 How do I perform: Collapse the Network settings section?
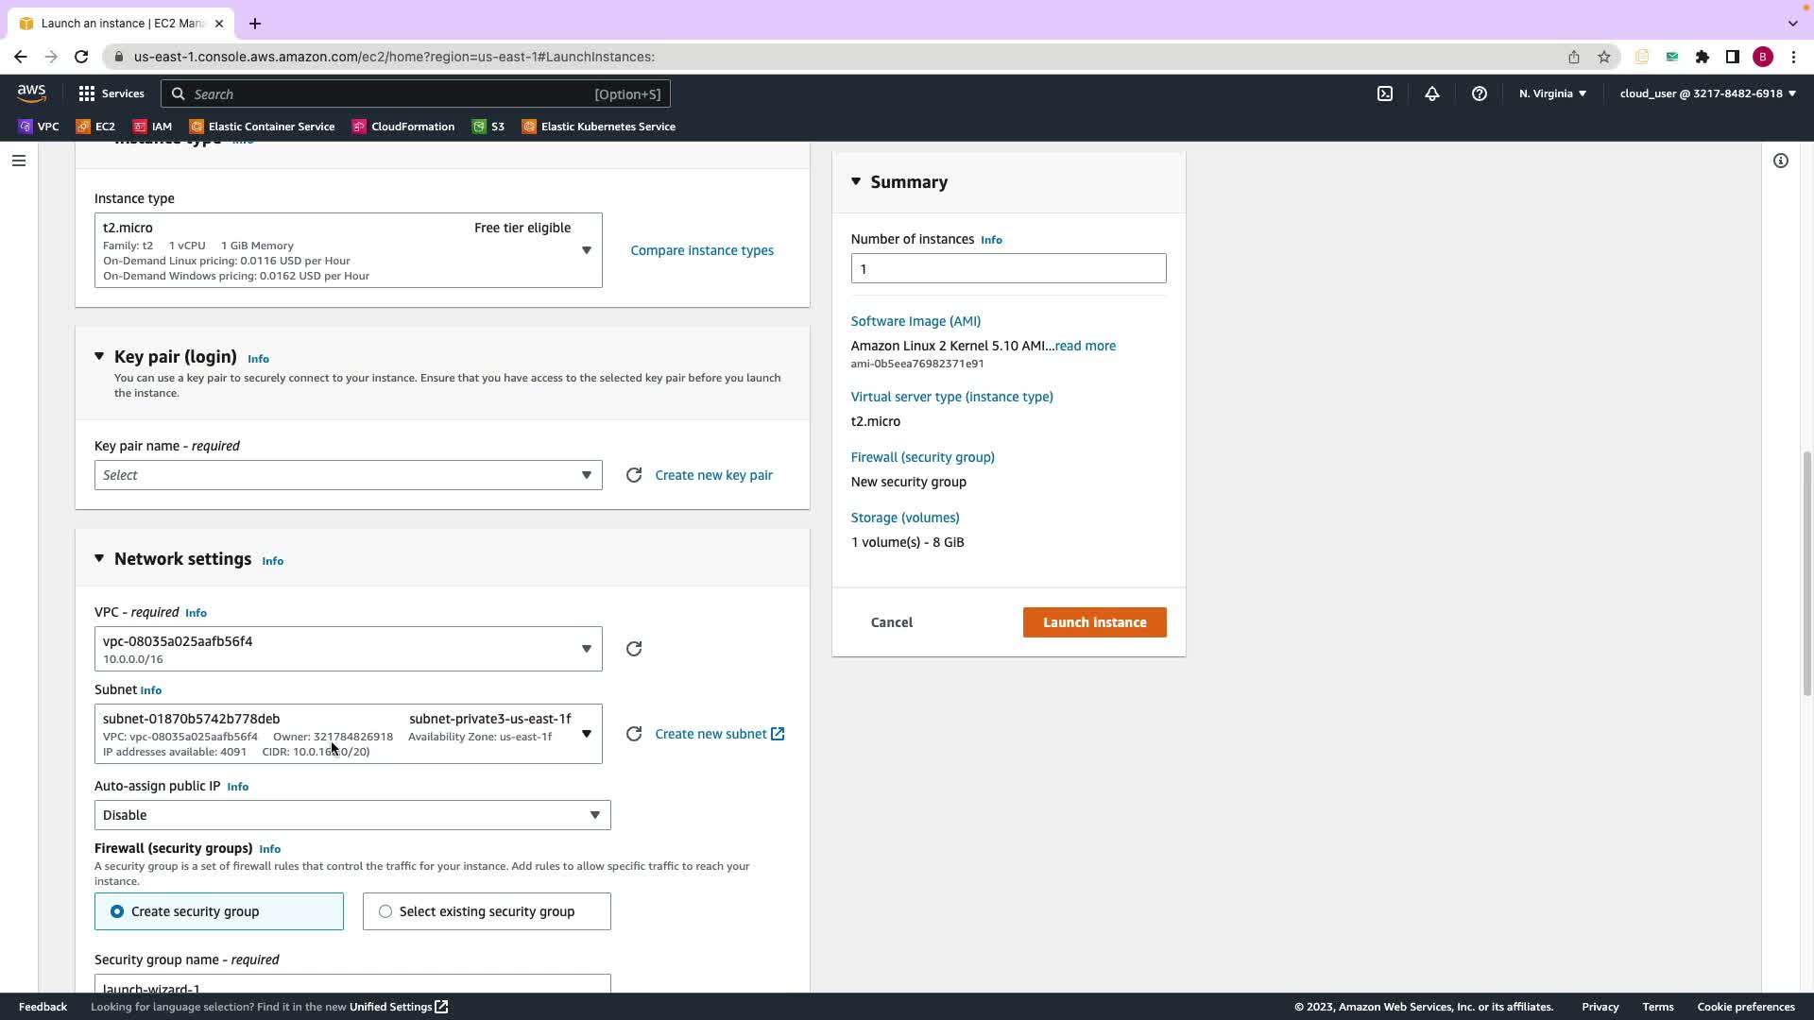pyautogui.click(x=99, y=559)
